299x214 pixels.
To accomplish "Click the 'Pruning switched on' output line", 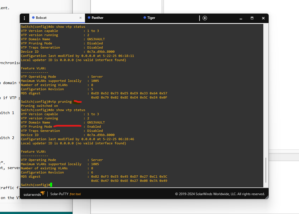I will pos(40,106).
